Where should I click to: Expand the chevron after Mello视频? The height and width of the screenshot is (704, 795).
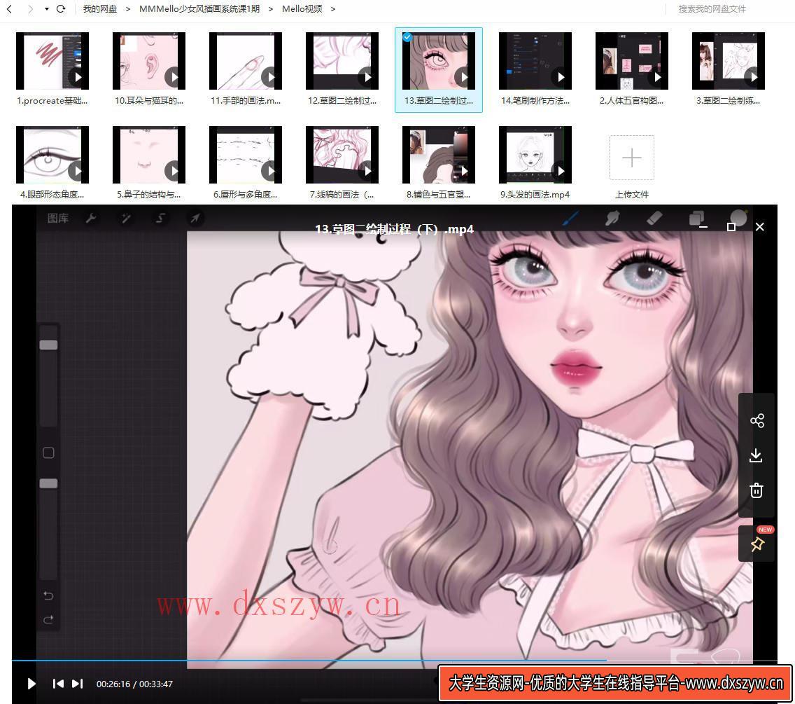pyautogui.click(x=332, y=8)
